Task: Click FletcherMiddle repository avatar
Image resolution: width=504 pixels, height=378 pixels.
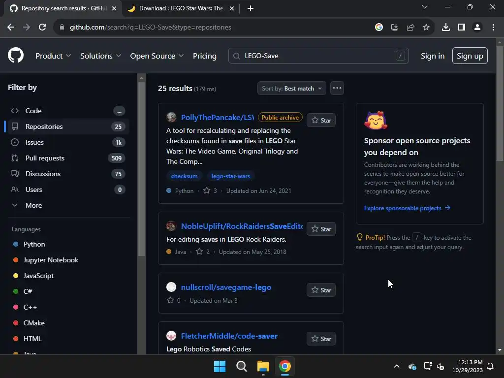Action: click(171, 336)
